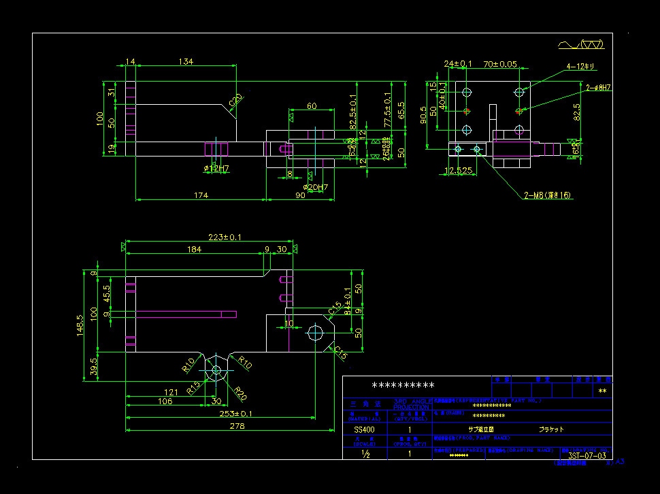Select the 82.5±0.1 vertical dimension

(x=352, y=112)
